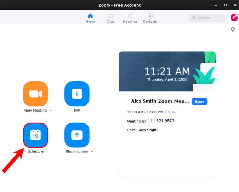Click the Alex Smith Zoom Mee... title
Viewport: 239px width, 192px height.
point(160,101)
